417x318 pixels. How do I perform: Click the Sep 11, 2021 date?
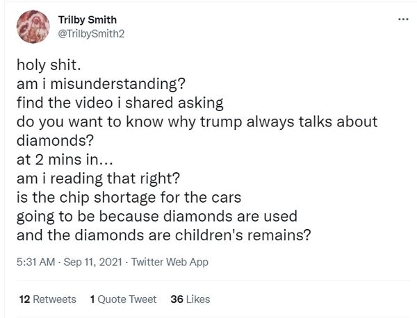(93, 262)
